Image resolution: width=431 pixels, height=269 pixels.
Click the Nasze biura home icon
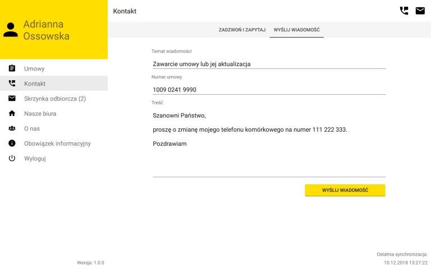(x=12, y=114)
